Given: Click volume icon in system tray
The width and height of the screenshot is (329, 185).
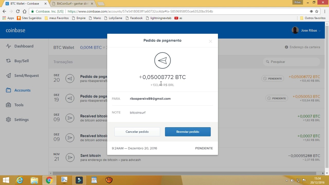Looking at the screenshot, I should tap(293, 180).
